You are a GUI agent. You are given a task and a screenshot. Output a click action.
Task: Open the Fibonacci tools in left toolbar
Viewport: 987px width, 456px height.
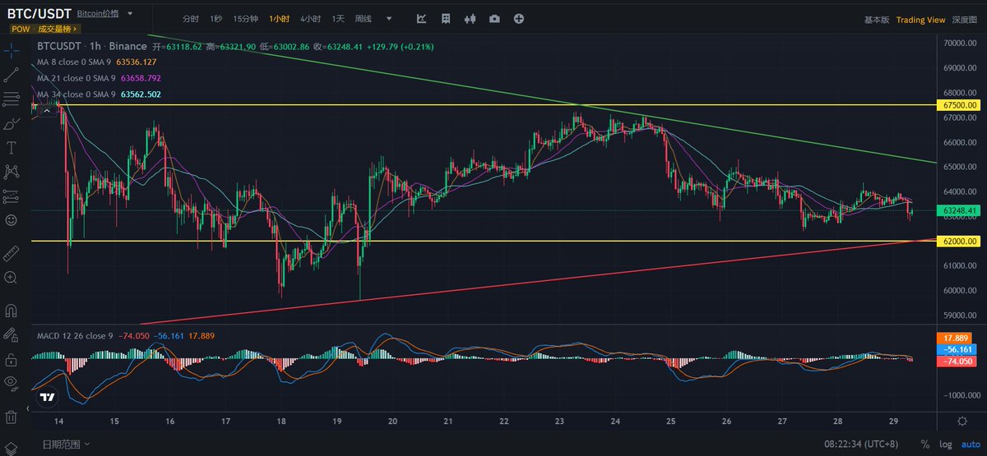(x=12, y=99)
